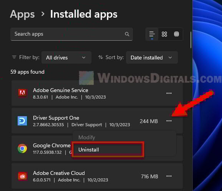222x191 pixels.
Task: Click the Driver Support publisher text
Action: click(87, 125)
